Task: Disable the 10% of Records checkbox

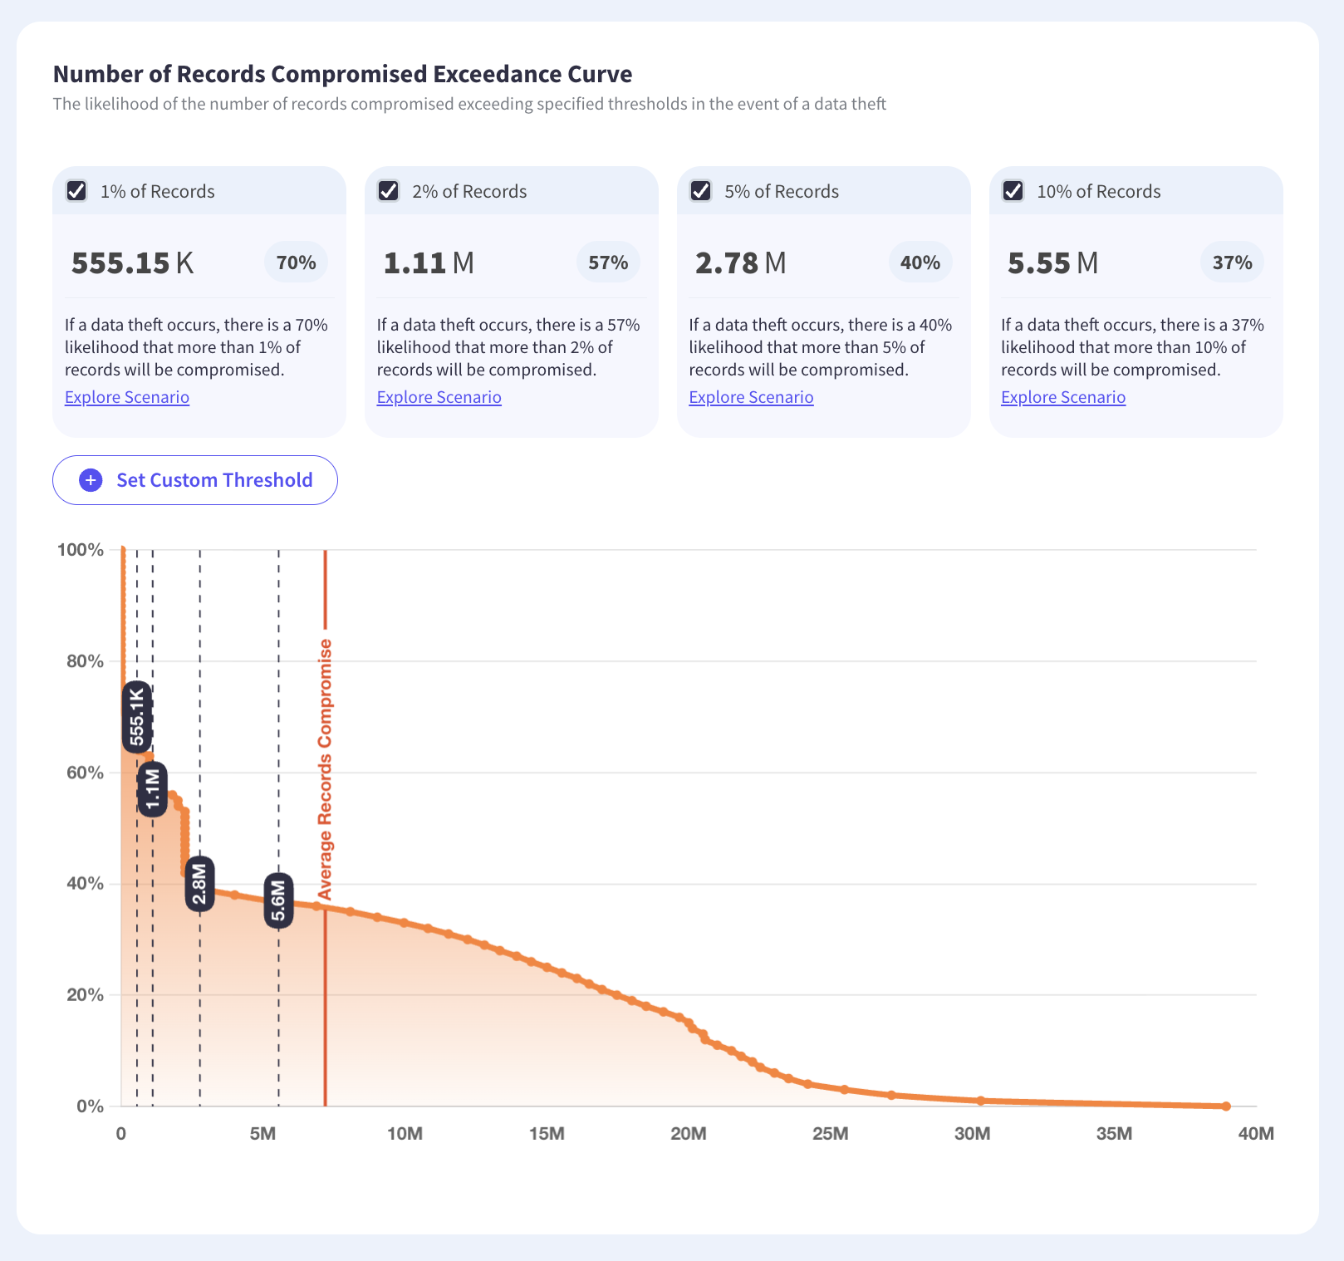Action: pyautogui.click(x=1013, y=191)
